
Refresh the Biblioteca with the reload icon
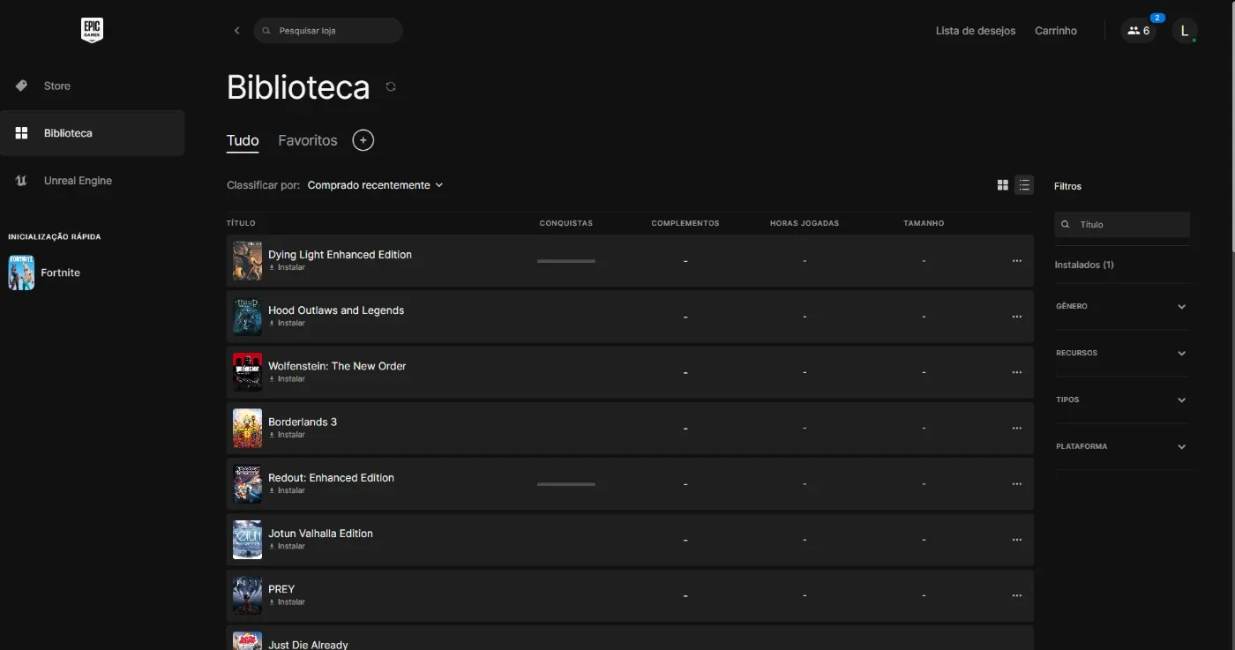391,86
